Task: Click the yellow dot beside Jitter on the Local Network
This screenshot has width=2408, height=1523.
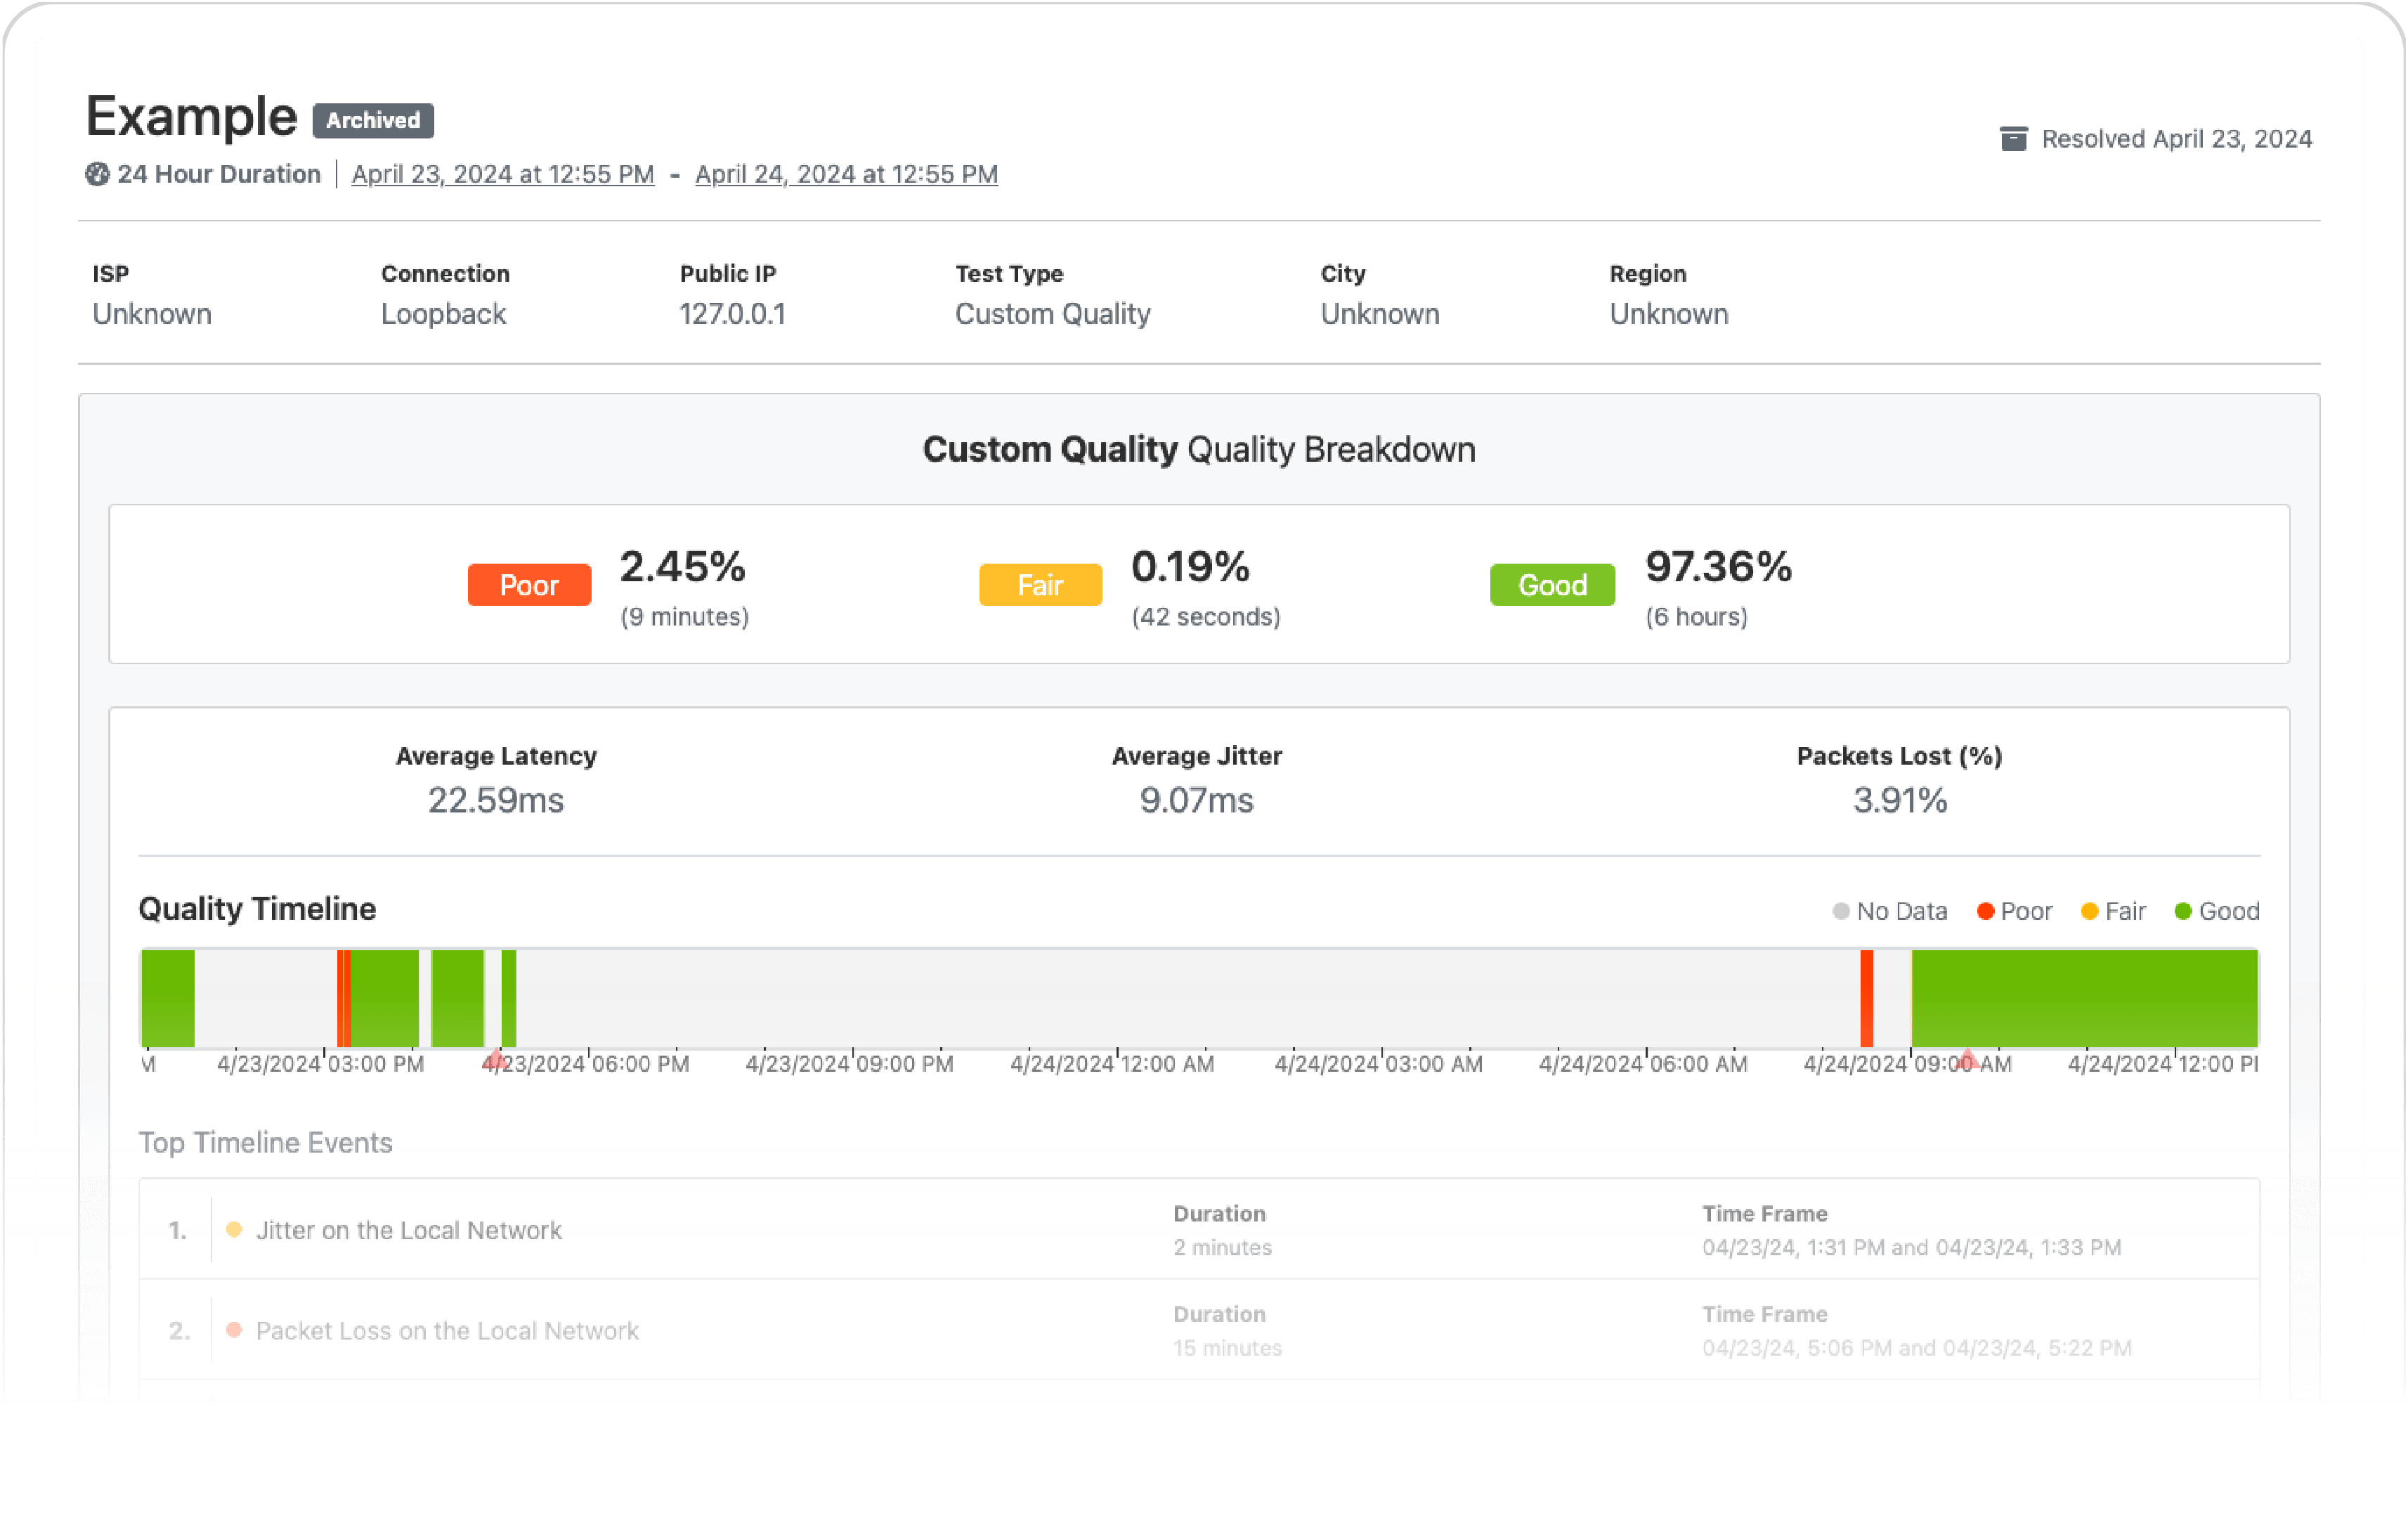Action: point(235,1229)
